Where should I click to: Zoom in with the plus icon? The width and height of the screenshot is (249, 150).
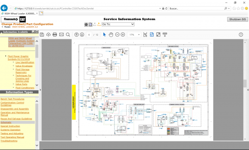point(123,34)
